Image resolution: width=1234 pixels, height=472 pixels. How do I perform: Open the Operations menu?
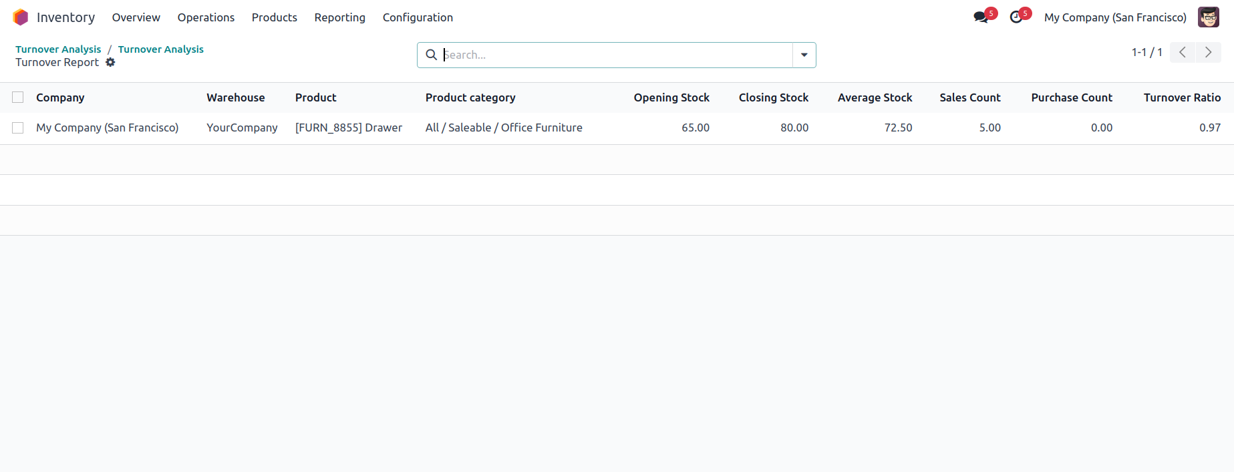pyautogui.click(x=206, y=17)
